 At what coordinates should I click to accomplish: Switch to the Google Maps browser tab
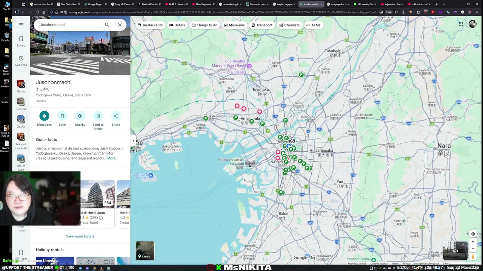(x=95, y=4)
